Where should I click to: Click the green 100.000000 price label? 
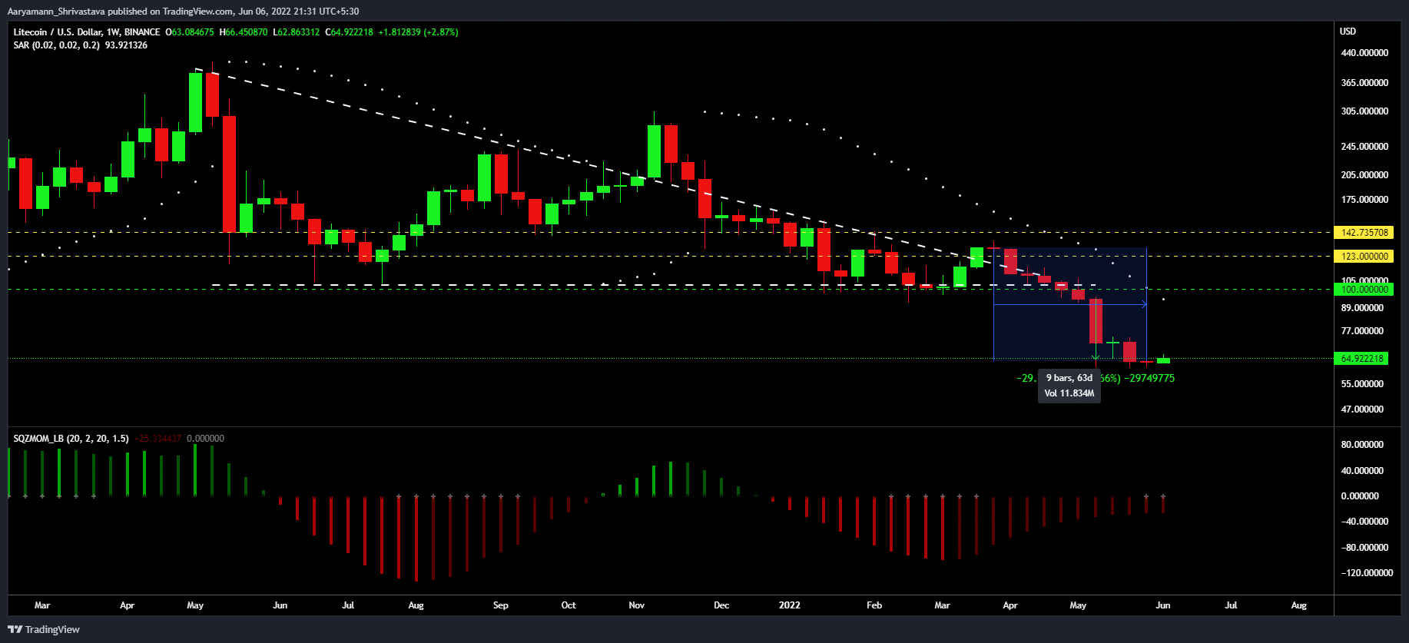click(x=1364, y=290)
